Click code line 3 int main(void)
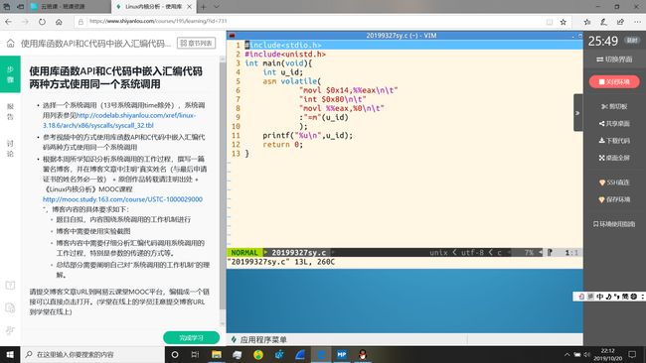 278,63
